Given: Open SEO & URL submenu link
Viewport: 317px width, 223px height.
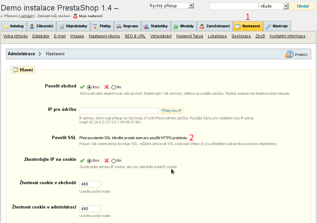Looking at the screenshot, I should click(x=135, y=36).
